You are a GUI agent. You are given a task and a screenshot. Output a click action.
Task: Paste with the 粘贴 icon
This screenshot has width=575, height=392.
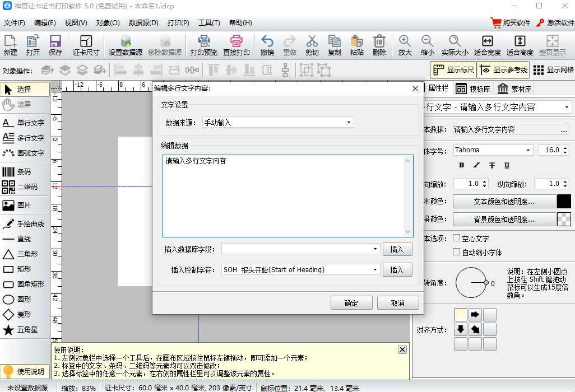point(356,45)
